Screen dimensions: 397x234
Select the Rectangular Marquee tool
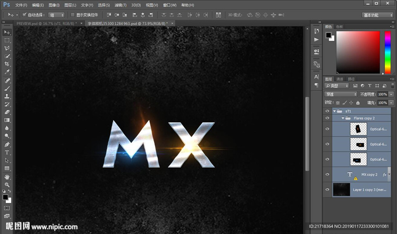point(7,40)
